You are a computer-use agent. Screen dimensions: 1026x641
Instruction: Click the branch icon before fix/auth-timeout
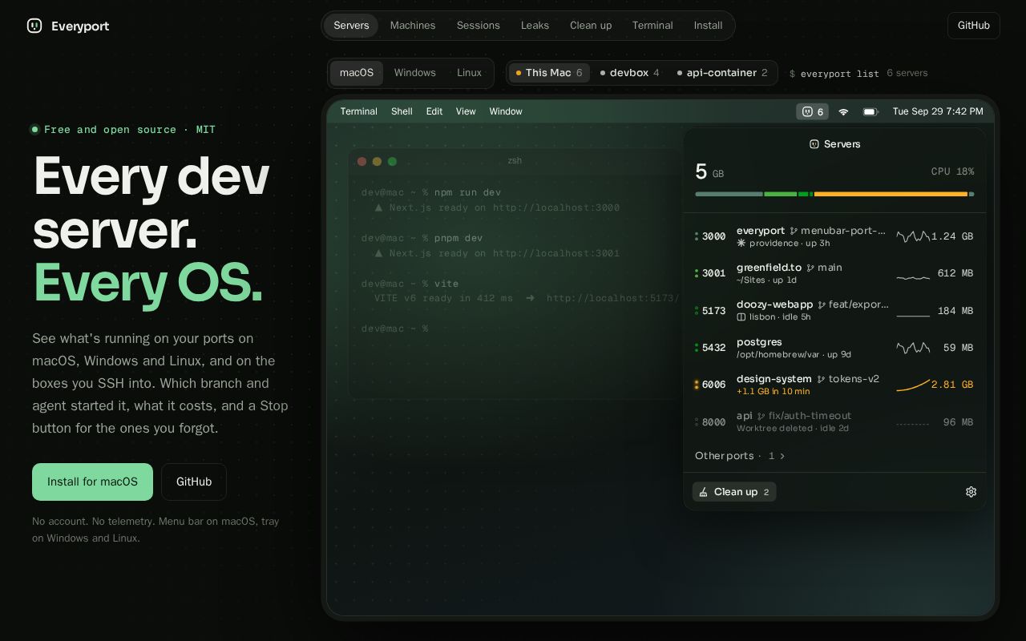pyautogui.click(x=761, y=416)
